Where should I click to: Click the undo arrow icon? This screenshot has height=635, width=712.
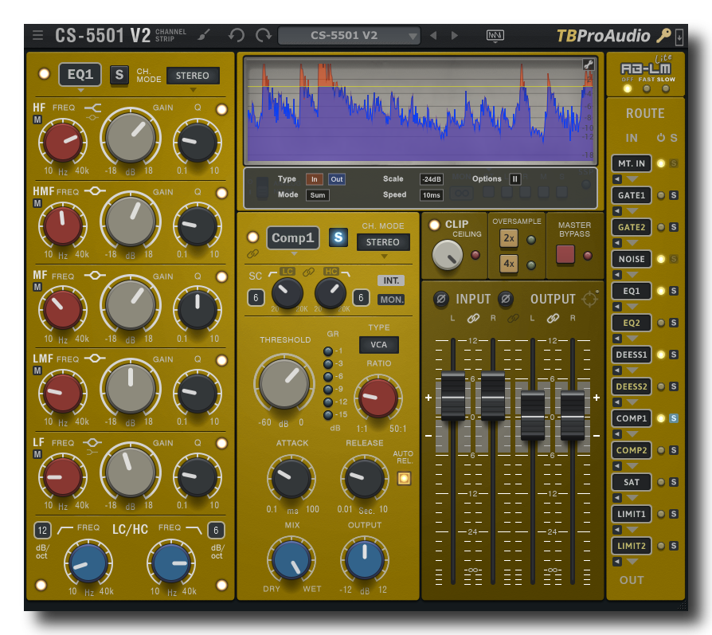coord(237,35)
